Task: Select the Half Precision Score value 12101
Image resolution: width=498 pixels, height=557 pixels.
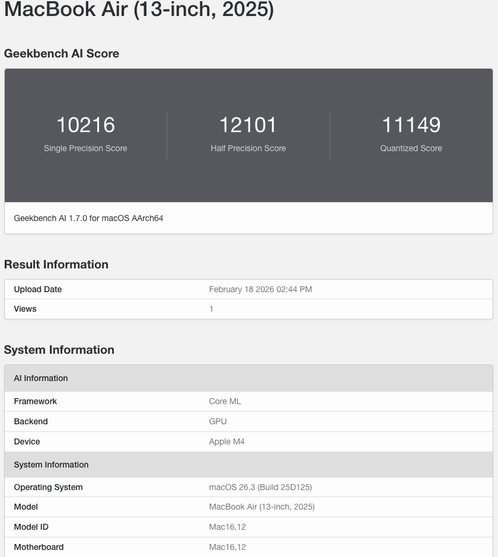Action: [x=248, y=125]
